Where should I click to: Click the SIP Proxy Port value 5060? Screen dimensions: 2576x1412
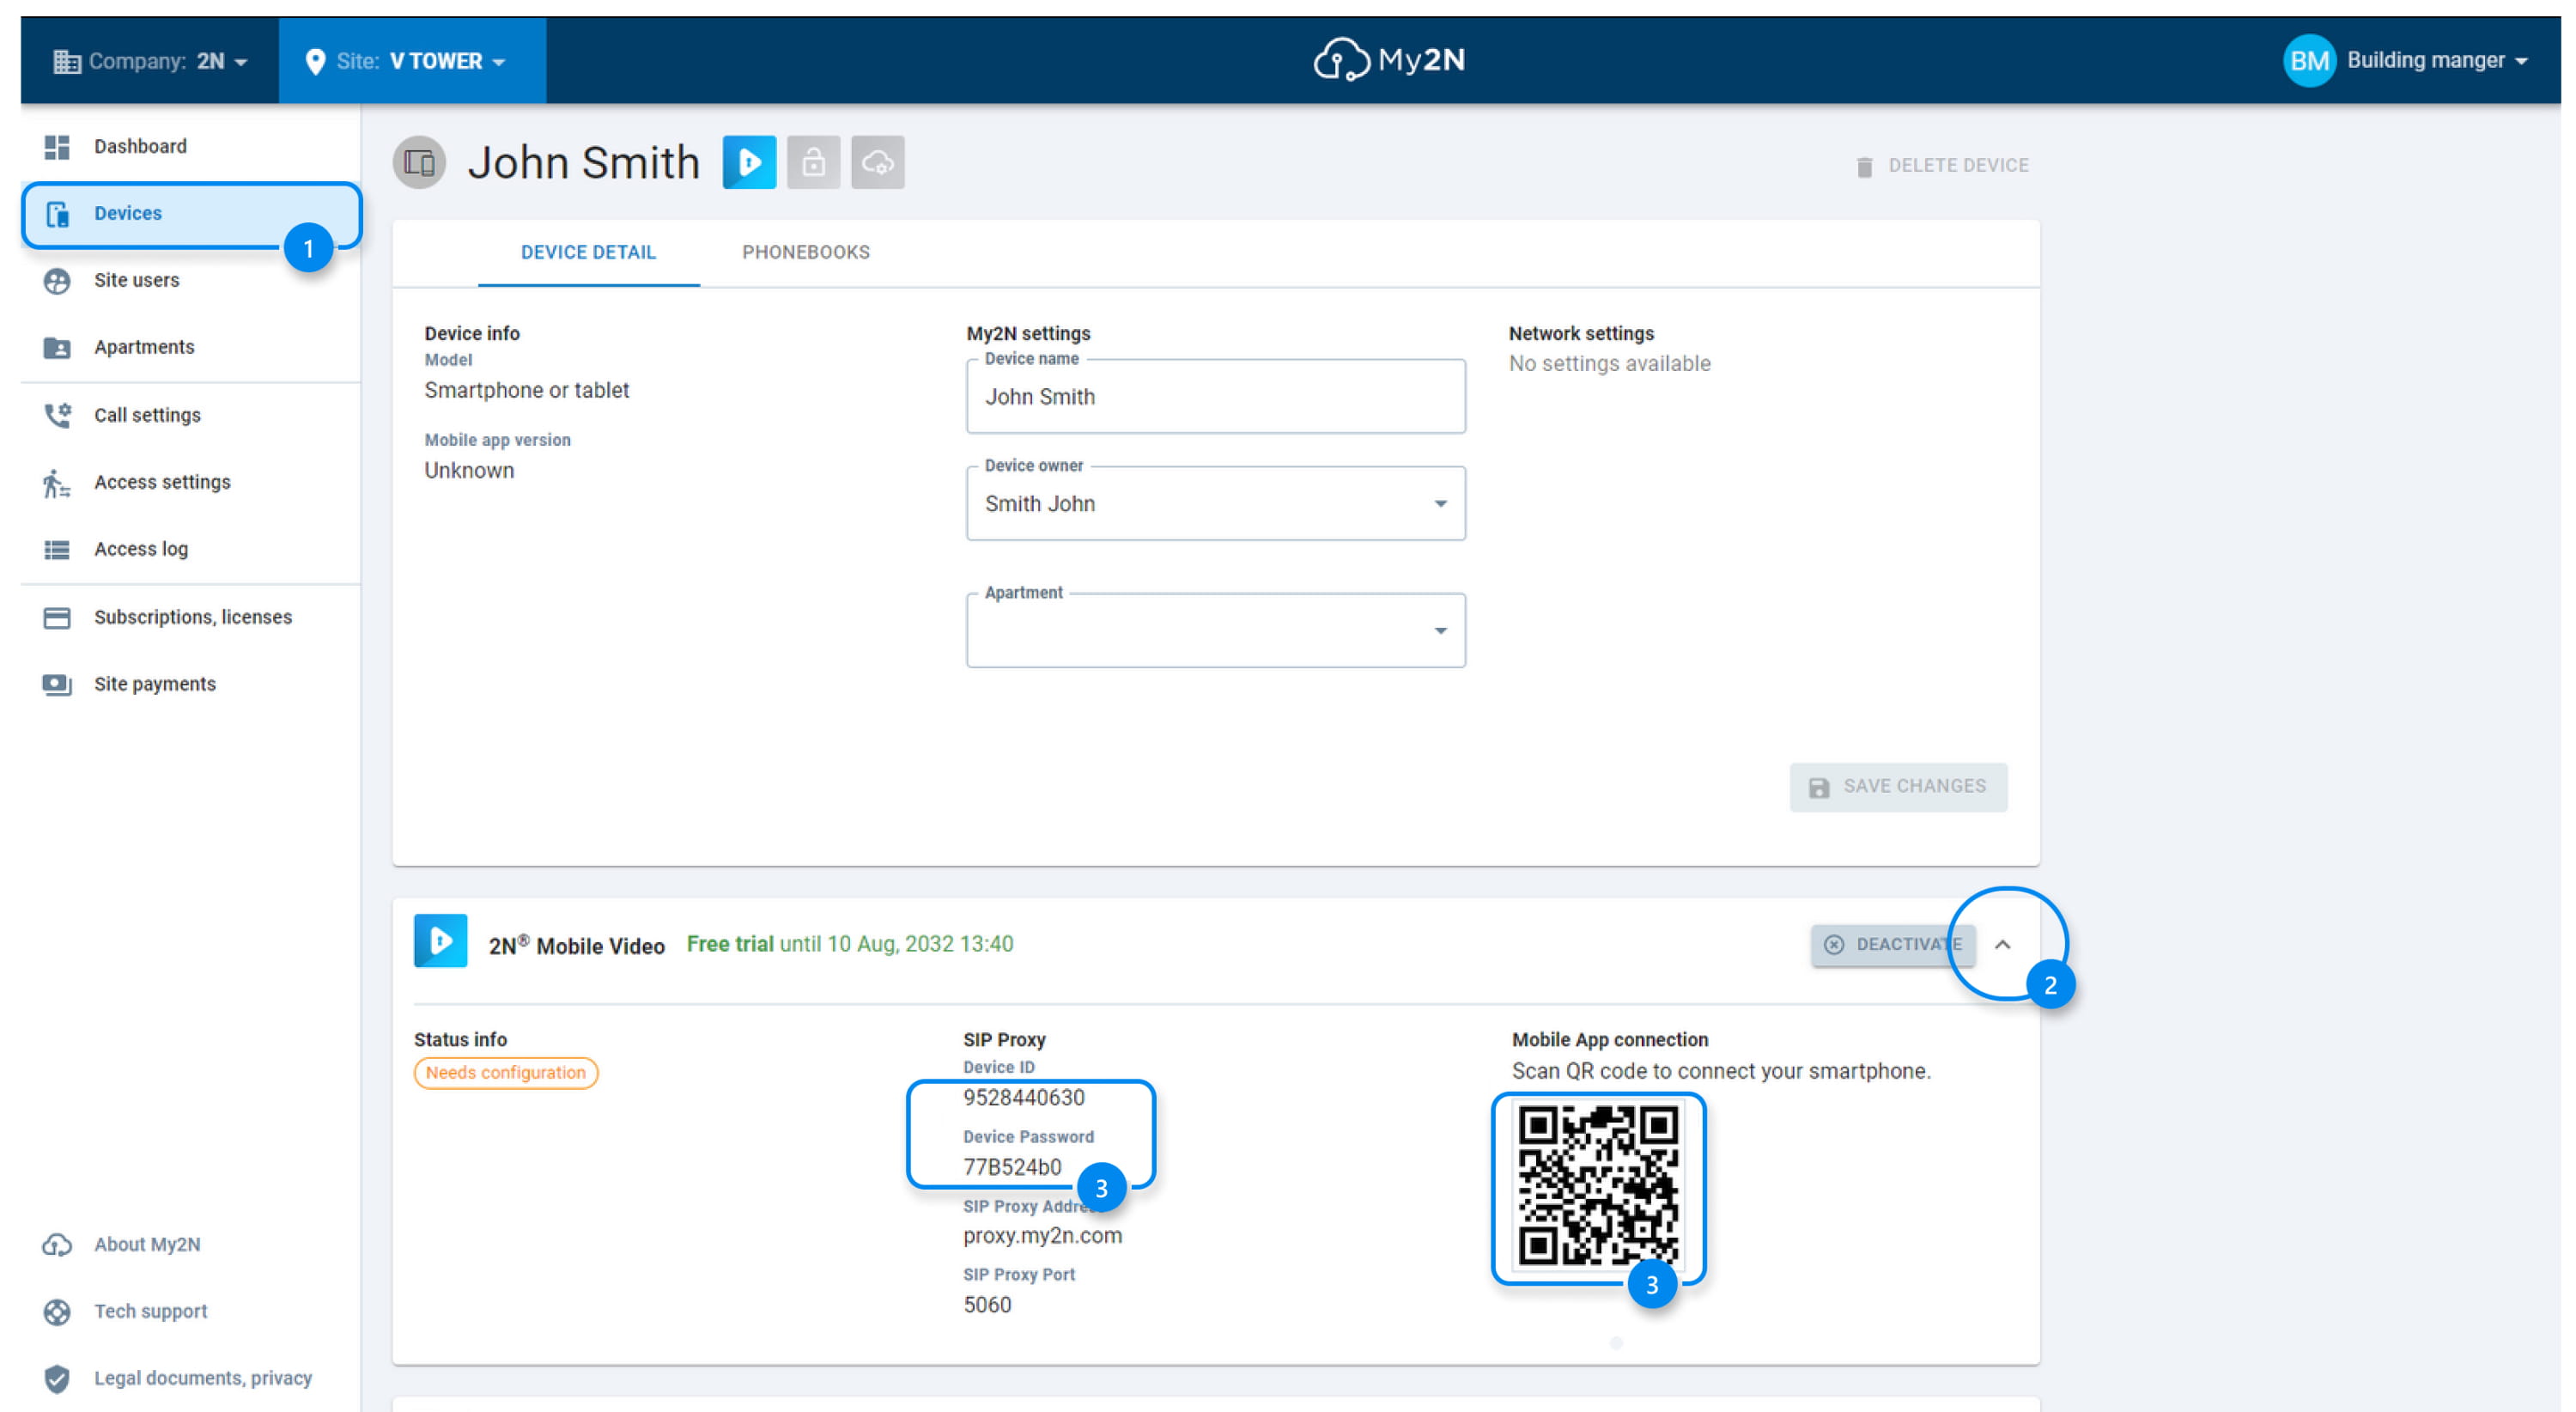987,1305
